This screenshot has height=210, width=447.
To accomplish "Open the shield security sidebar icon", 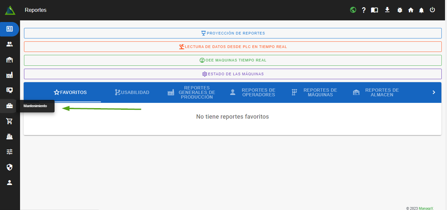I will (10, 168).
